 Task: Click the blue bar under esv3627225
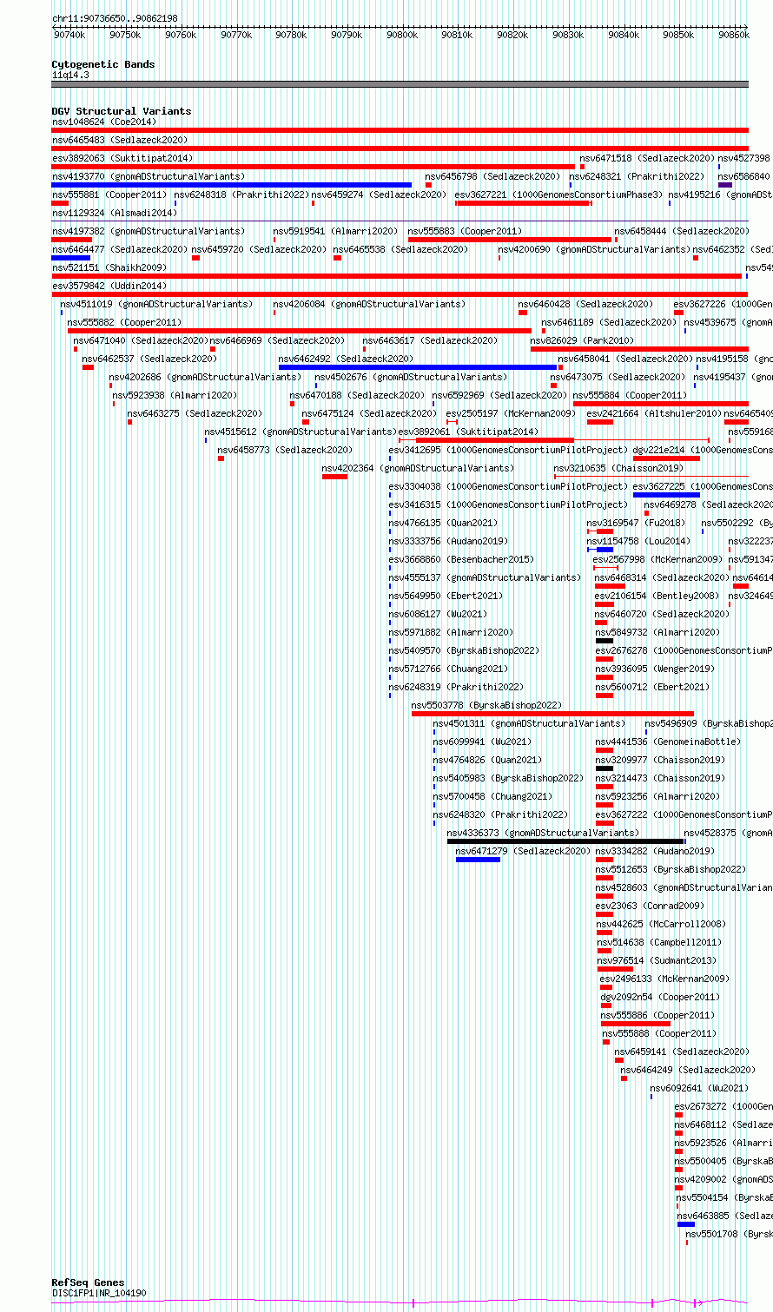click(x=666, y=495)
